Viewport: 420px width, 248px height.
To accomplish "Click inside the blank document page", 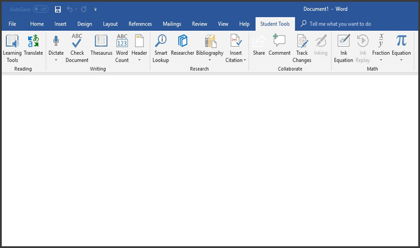I will (x=210, y=160).
